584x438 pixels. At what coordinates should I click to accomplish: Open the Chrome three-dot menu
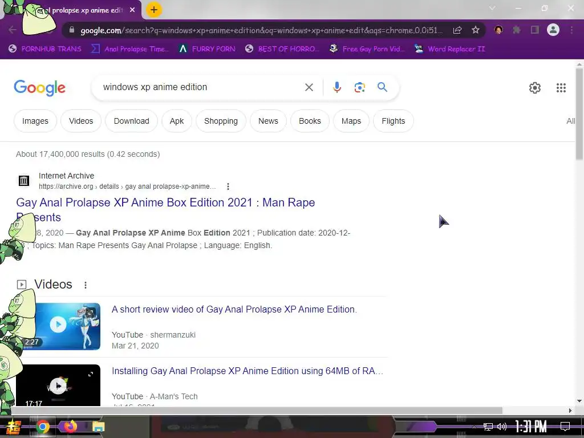click(x=571, y=30)
